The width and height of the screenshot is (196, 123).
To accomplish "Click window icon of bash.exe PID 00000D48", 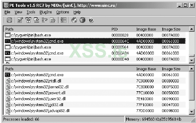I will (x=7, y=59).
